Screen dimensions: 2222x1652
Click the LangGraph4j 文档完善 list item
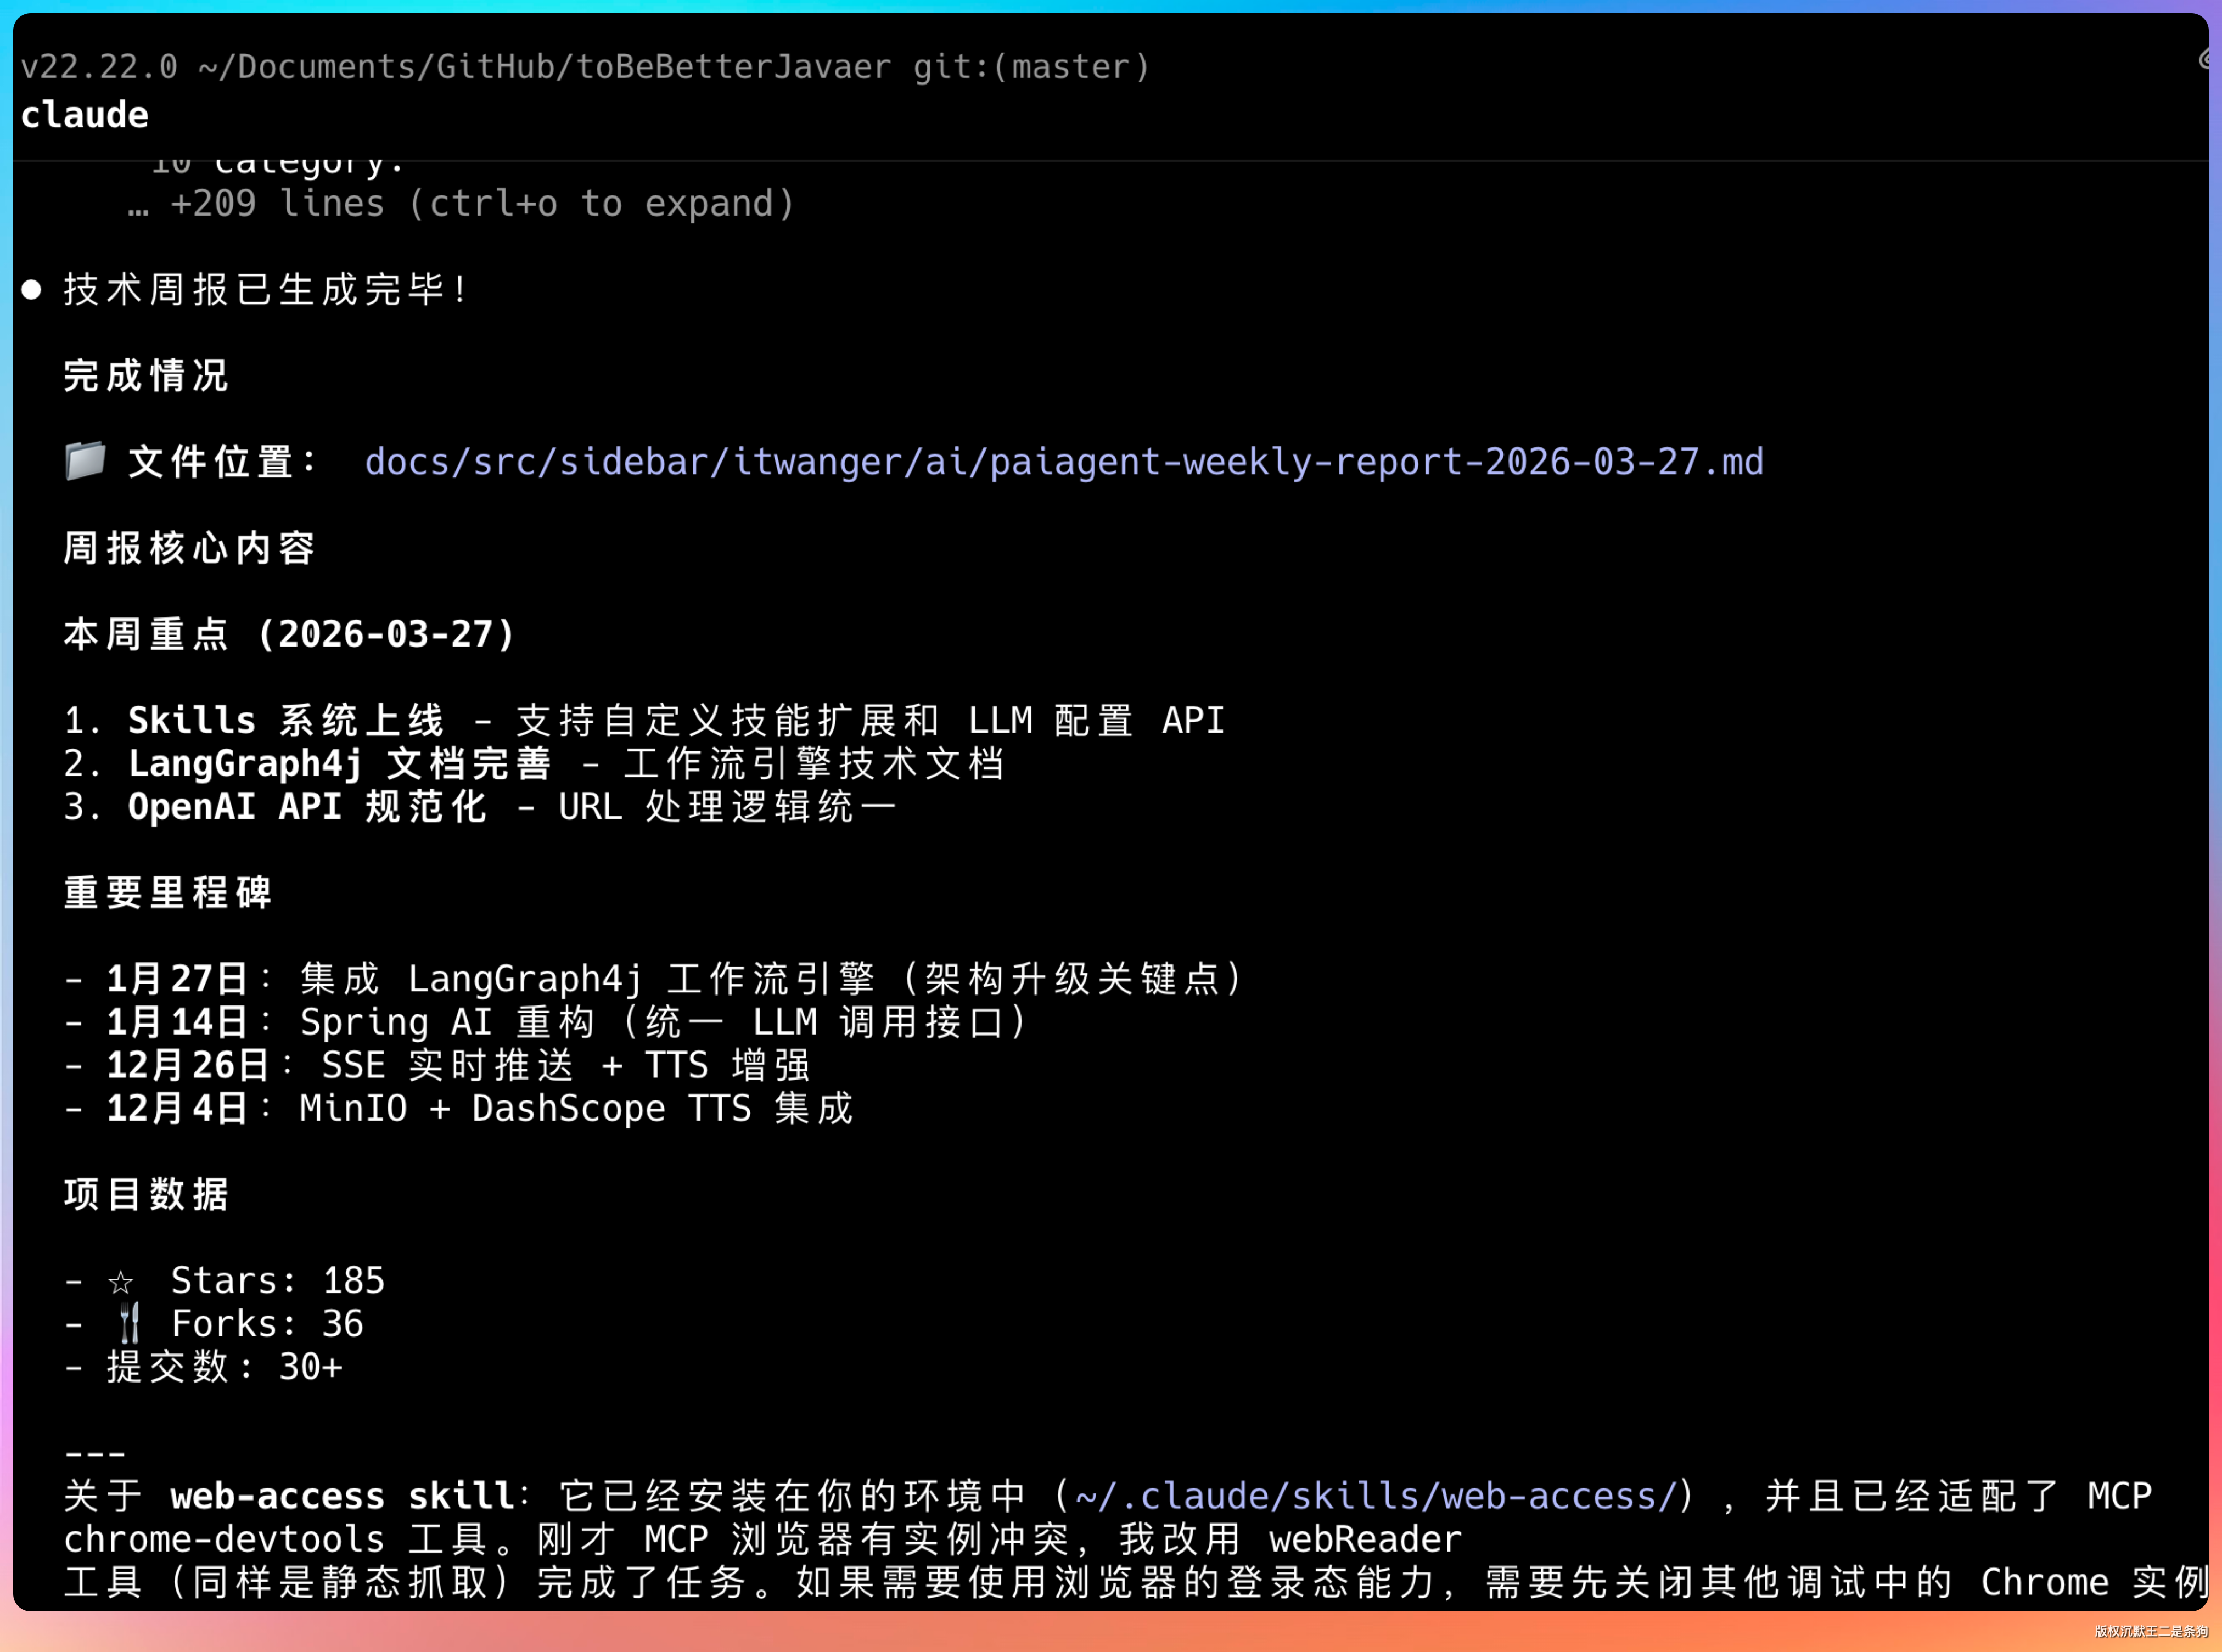[340, 764]
